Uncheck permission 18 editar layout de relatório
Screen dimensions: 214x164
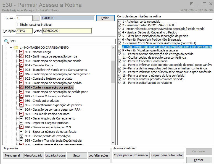(120, 83)
